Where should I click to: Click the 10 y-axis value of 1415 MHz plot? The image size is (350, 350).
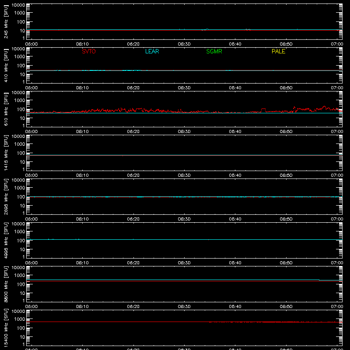(22, 162)
